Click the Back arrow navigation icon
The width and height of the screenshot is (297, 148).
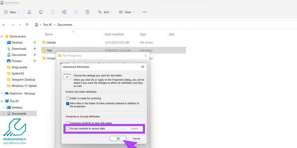click(4, 25)
